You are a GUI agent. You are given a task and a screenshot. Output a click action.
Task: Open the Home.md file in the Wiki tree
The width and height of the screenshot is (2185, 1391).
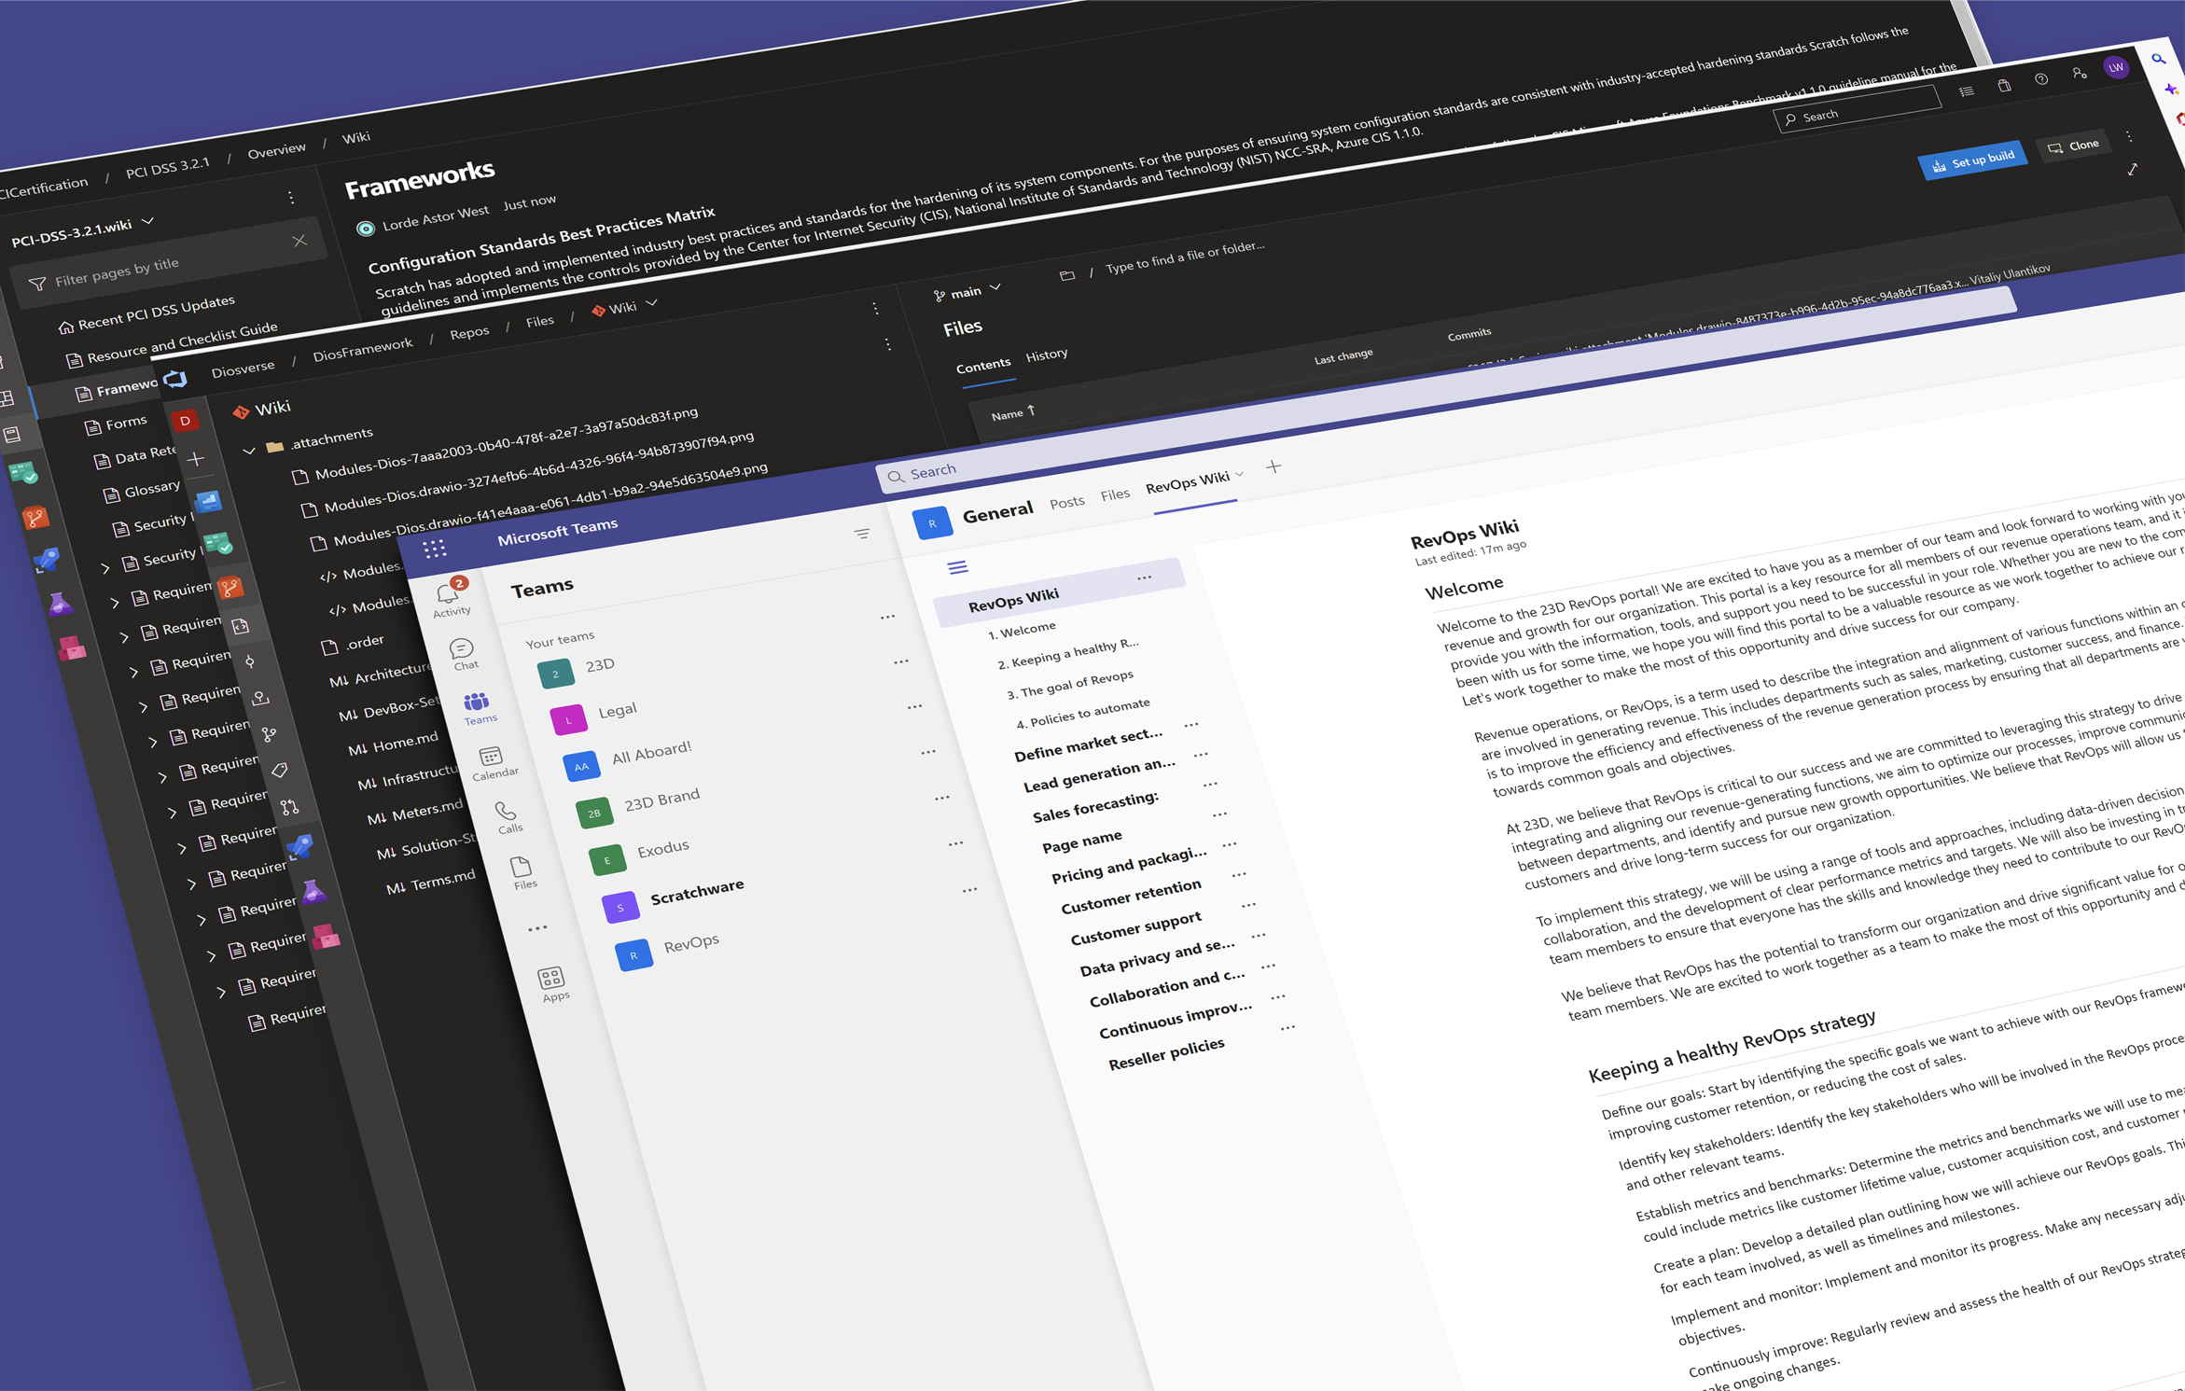[x=405, y=744]
